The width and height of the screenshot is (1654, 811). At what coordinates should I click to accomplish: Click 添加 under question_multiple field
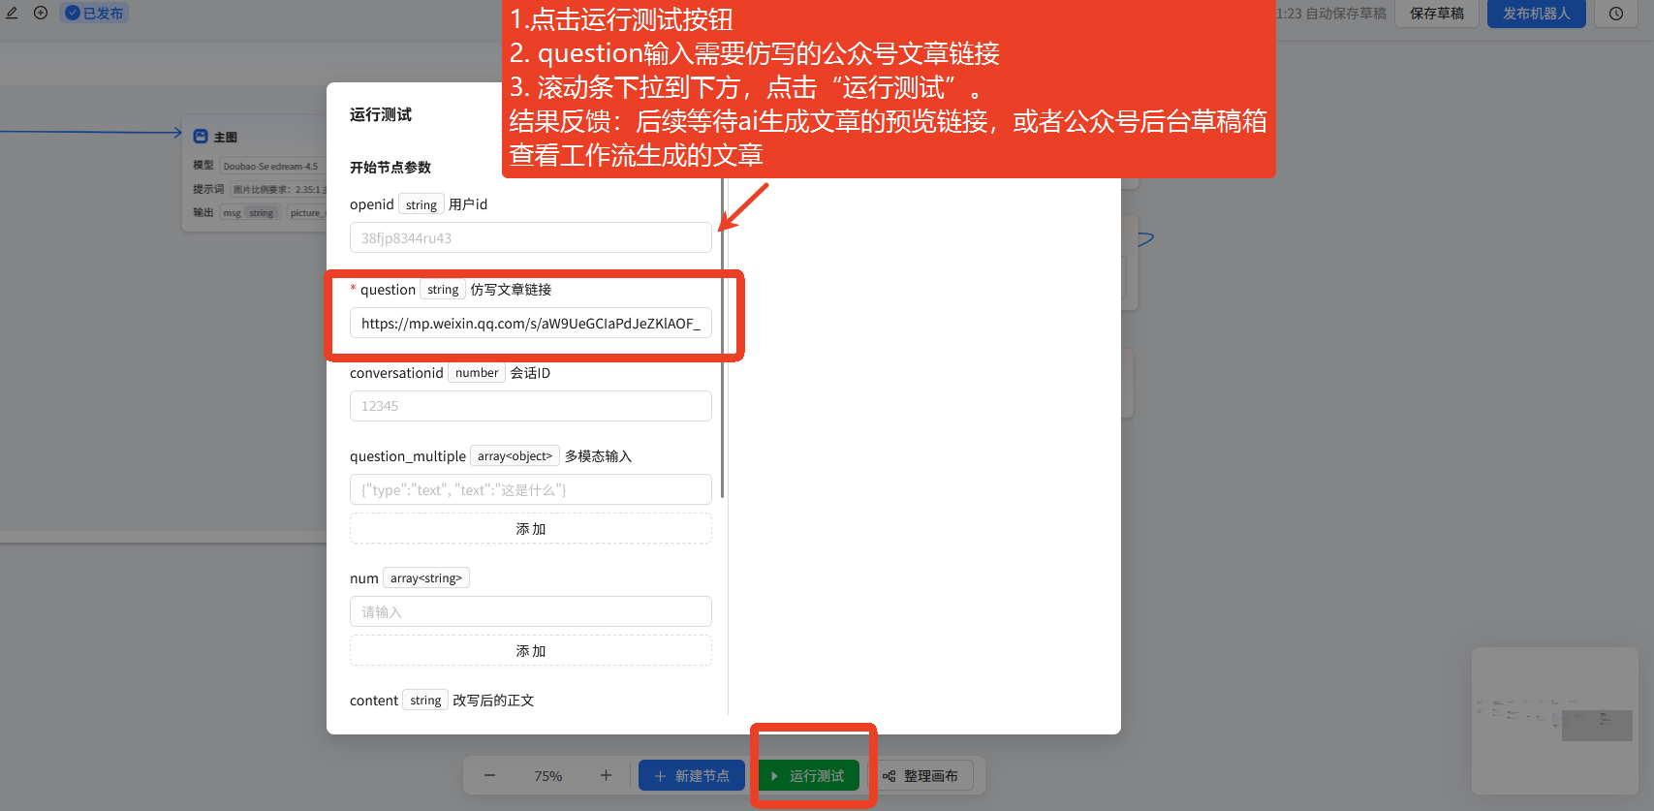pyautogui.click(x=531, y=528)
